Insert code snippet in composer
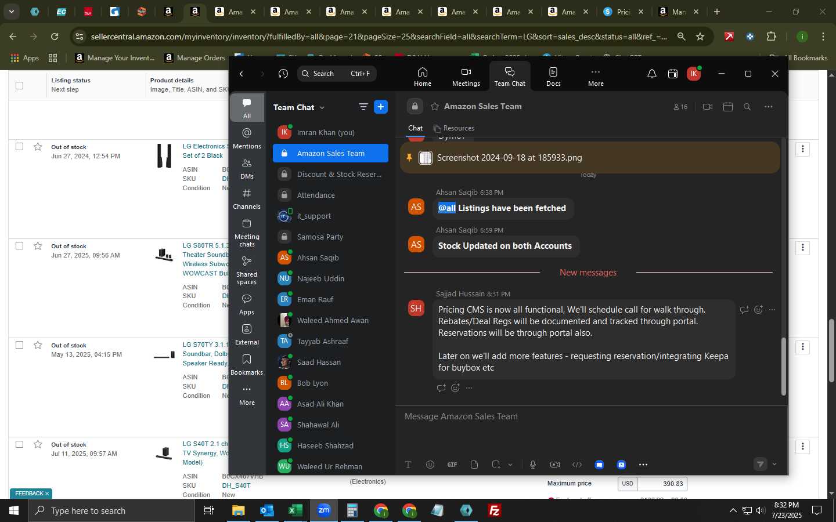This screenshot has width=836, height=522. 577,465
